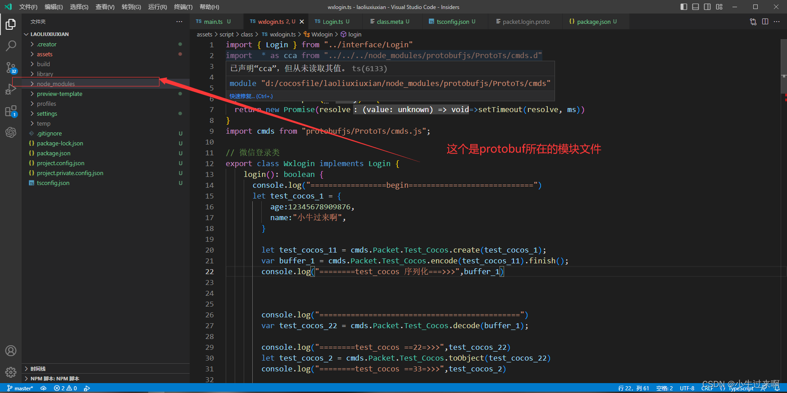Screen dimensions: 787x393
Task: Switch to the Login.ts tab
Action: click(335, 22)
